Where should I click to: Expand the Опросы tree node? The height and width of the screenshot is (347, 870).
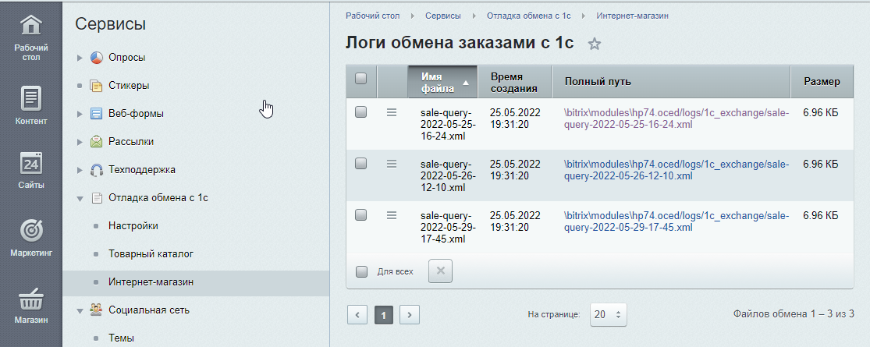point(80,58)
